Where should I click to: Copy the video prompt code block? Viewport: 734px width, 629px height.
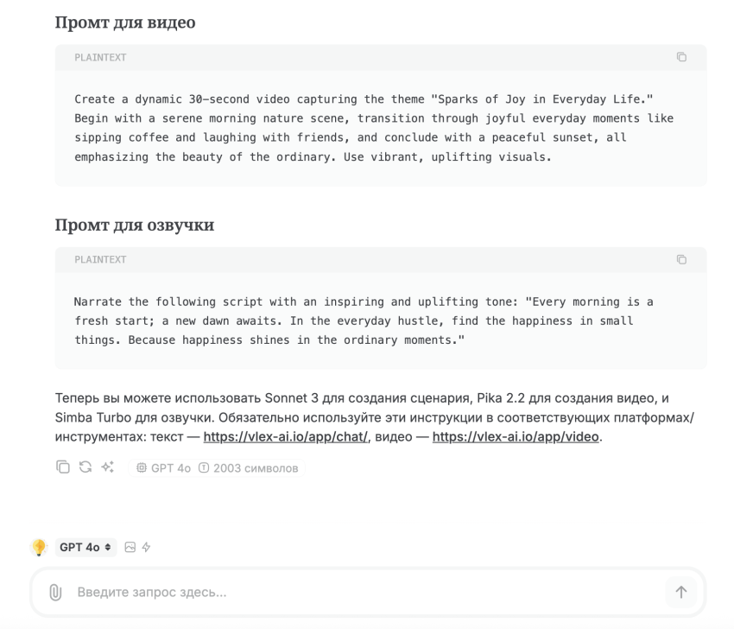681,57
